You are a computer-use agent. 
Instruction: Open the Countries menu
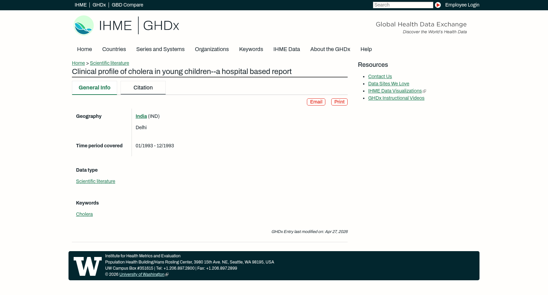[x=114, y=49]
